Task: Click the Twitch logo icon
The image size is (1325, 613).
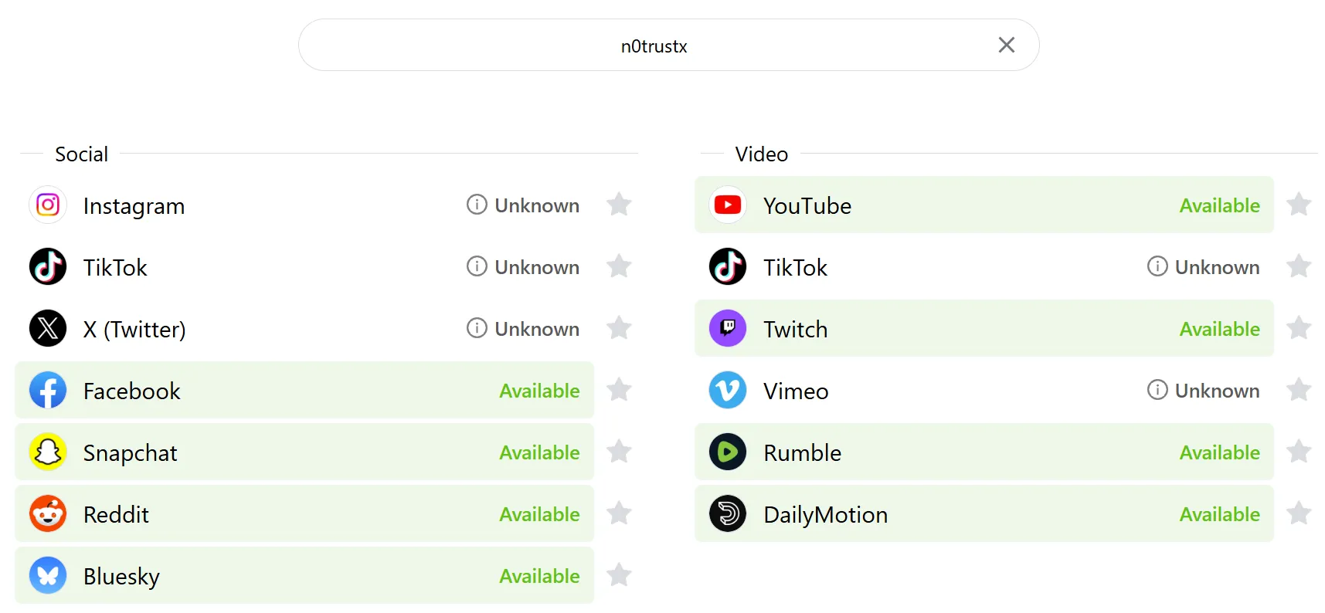Action: pyautogui.click(x=728, y=328)
